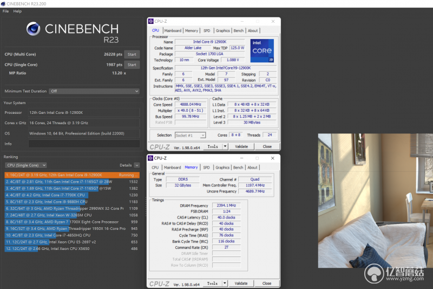
Task: Select ranking row i7-1165G7 @ 28W
Action: 72,182
